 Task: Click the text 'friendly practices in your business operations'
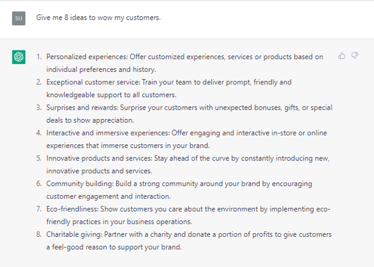pos(119,222)
